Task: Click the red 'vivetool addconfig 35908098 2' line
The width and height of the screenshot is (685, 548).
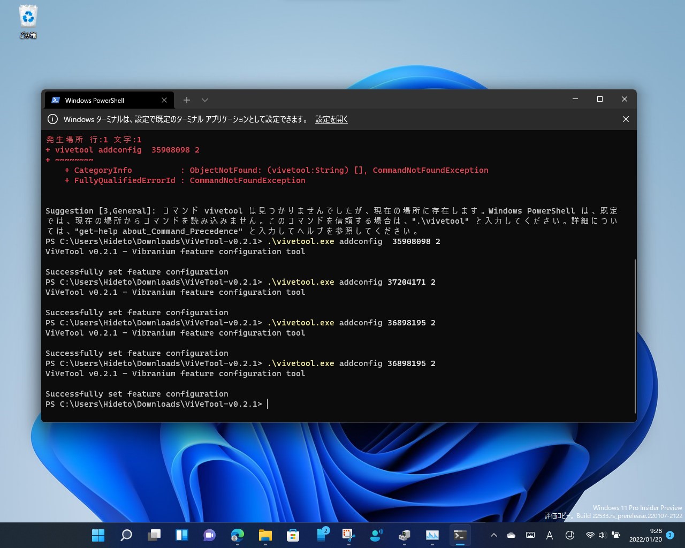Action: coord(123,150)
